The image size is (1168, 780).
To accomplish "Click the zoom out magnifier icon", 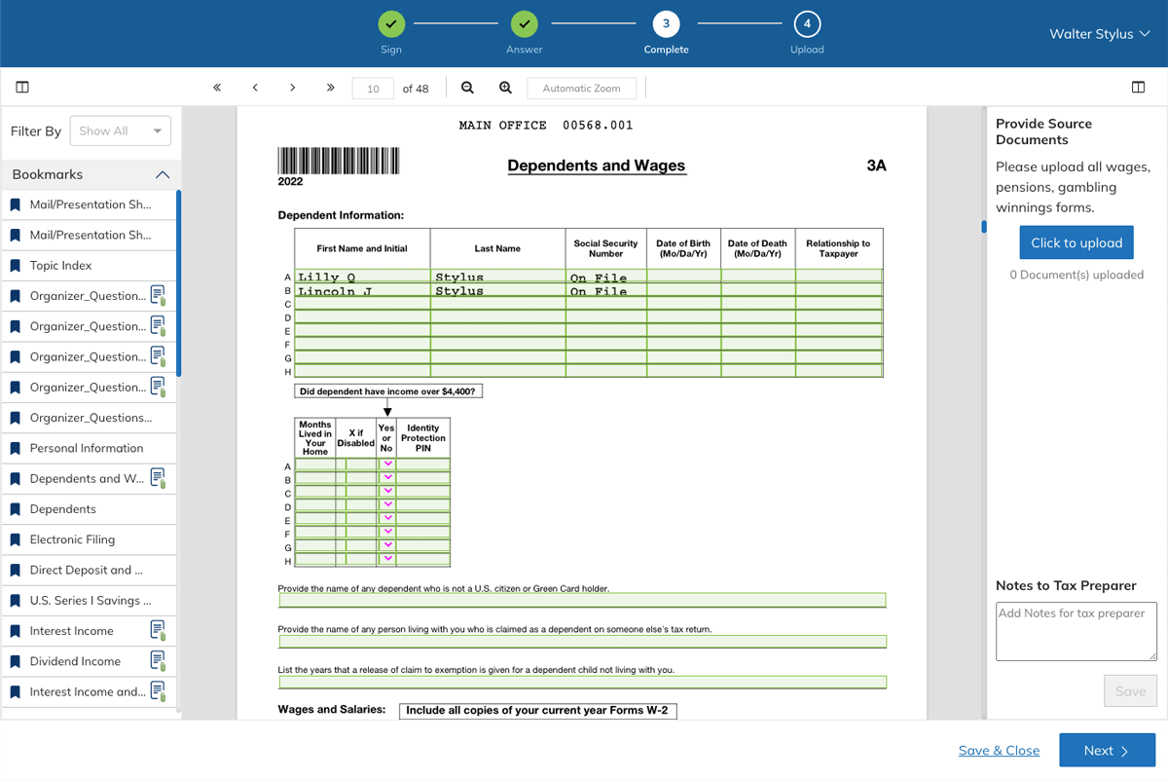I will [x=467, y=88].
